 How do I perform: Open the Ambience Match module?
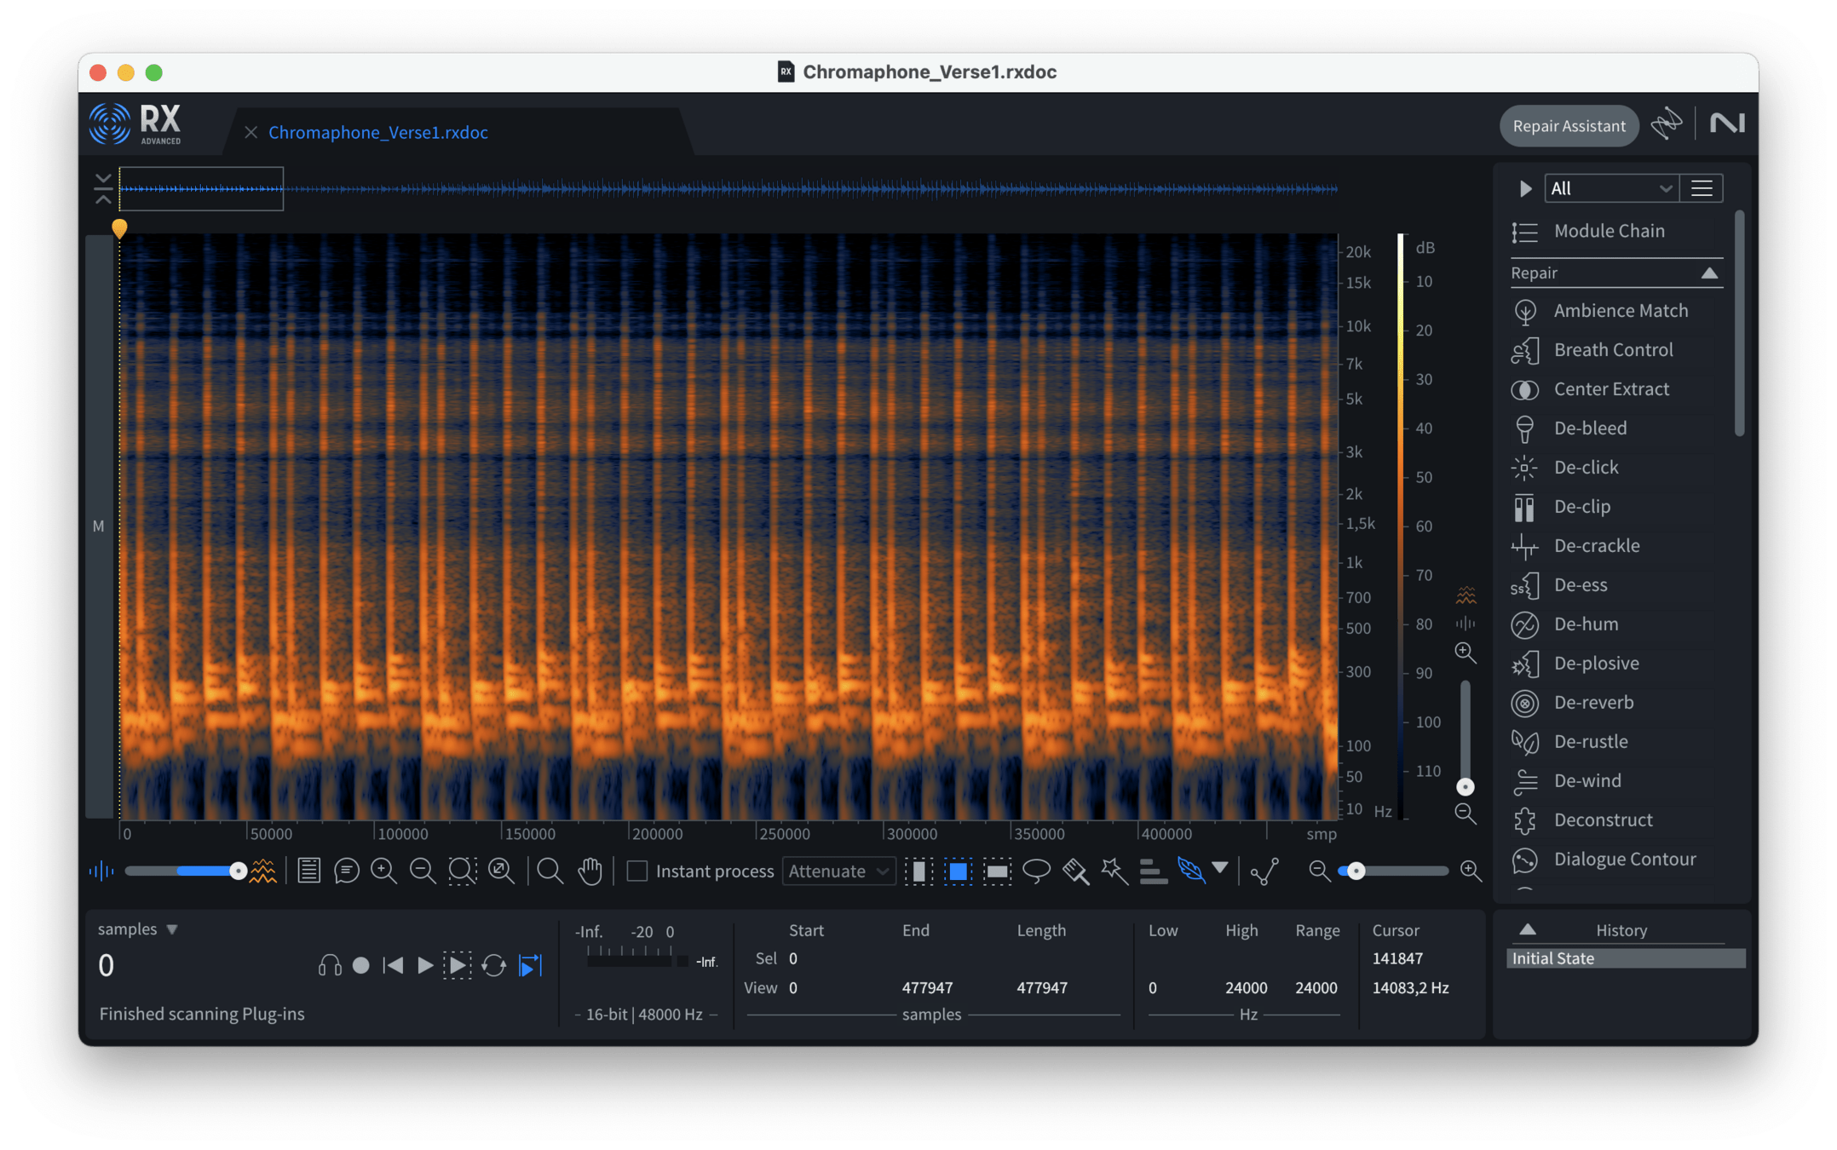coord(1616,311)
